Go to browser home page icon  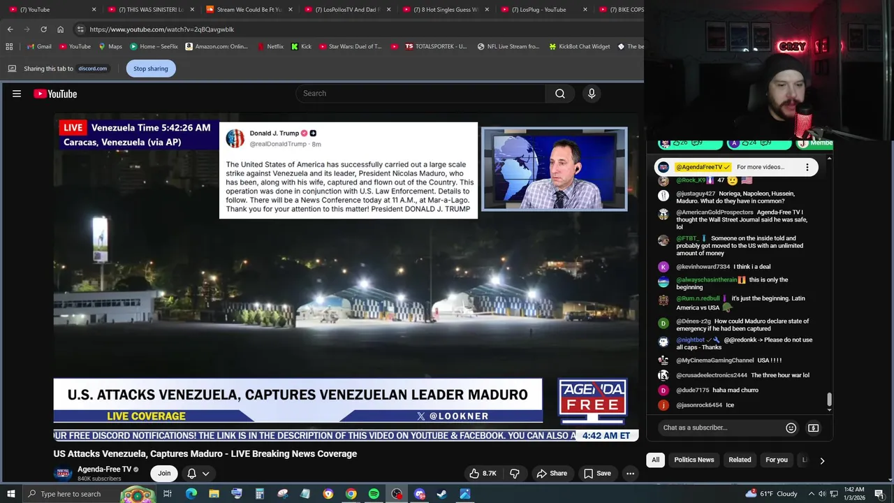(60, 29)
